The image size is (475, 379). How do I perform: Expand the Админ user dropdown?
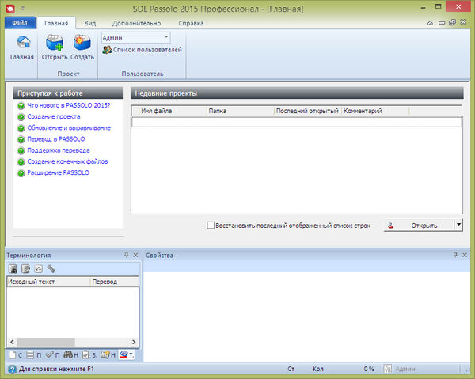(x=166, y=37)
